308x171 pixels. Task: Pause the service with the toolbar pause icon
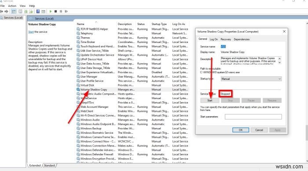(61, 11)
